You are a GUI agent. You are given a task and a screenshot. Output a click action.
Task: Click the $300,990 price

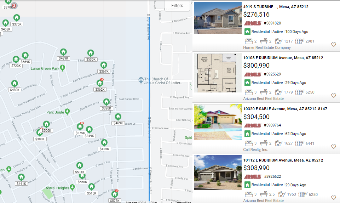[x=256, y=66]
